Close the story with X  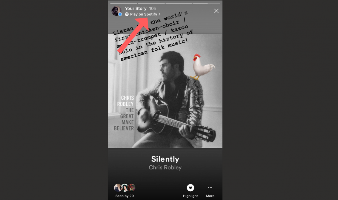point(216,11)
